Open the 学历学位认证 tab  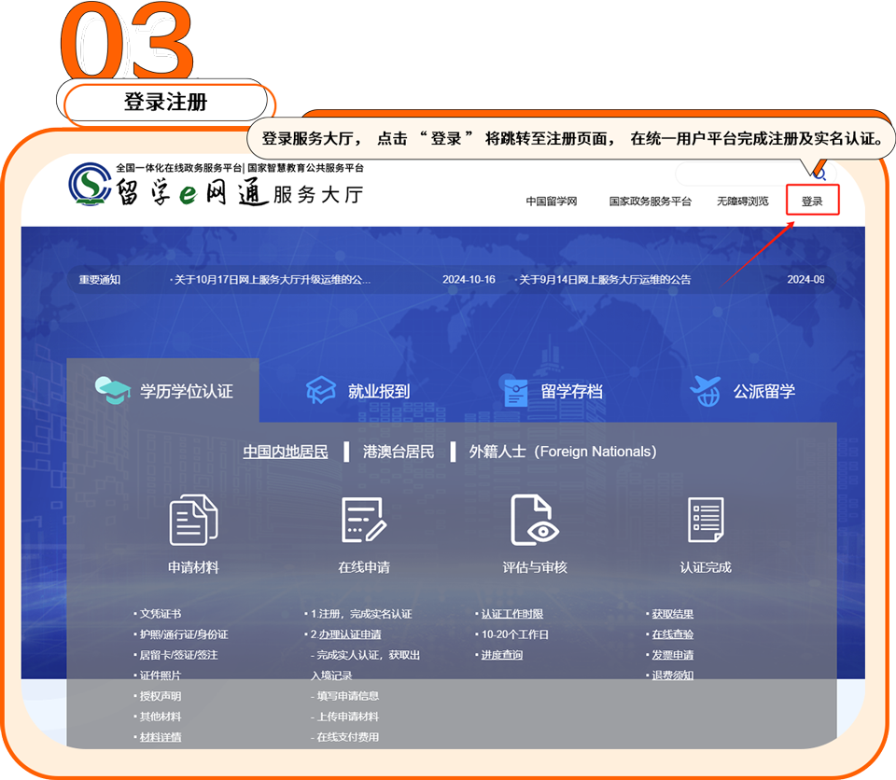pyautogui.click(x=162, y=391)
